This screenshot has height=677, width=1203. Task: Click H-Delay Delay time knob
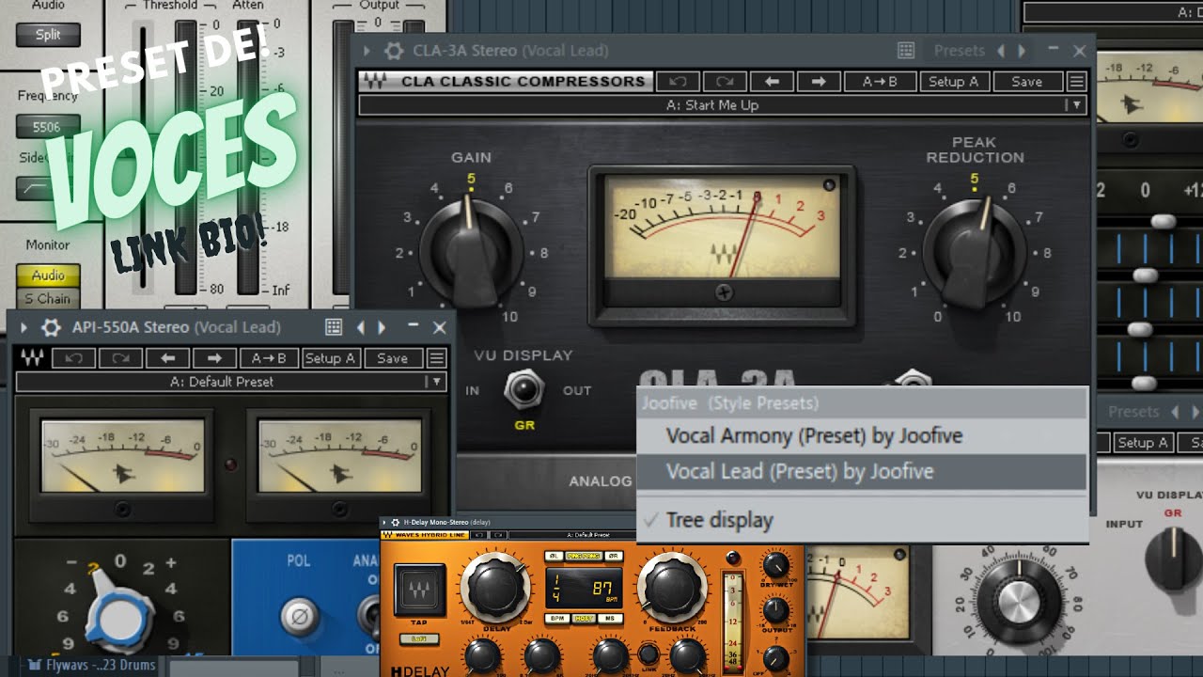click(496, 588)
